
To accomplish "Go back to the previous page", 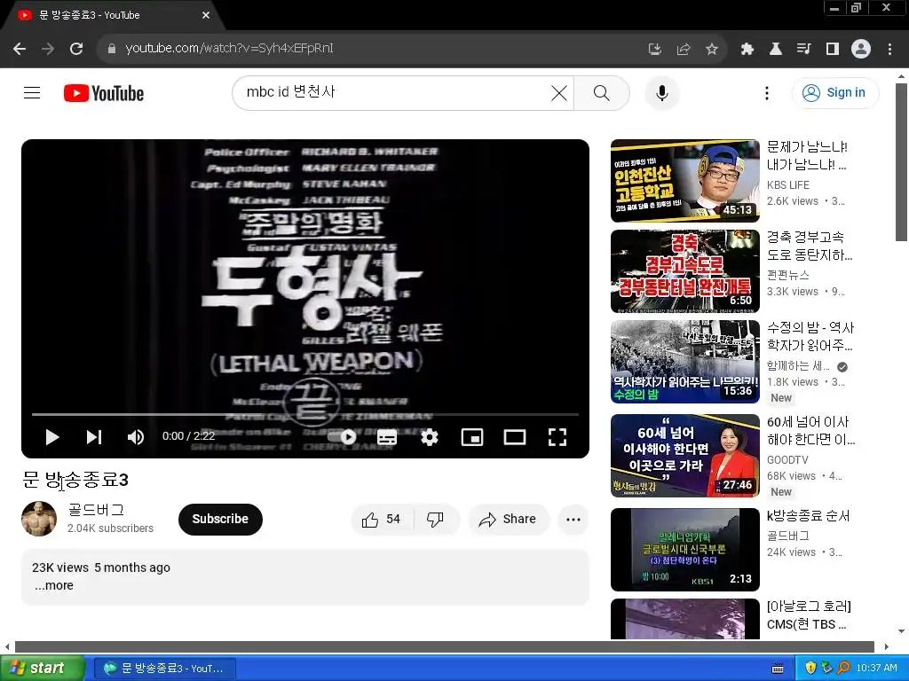I will pyautogui.click(x=20, y=49).
